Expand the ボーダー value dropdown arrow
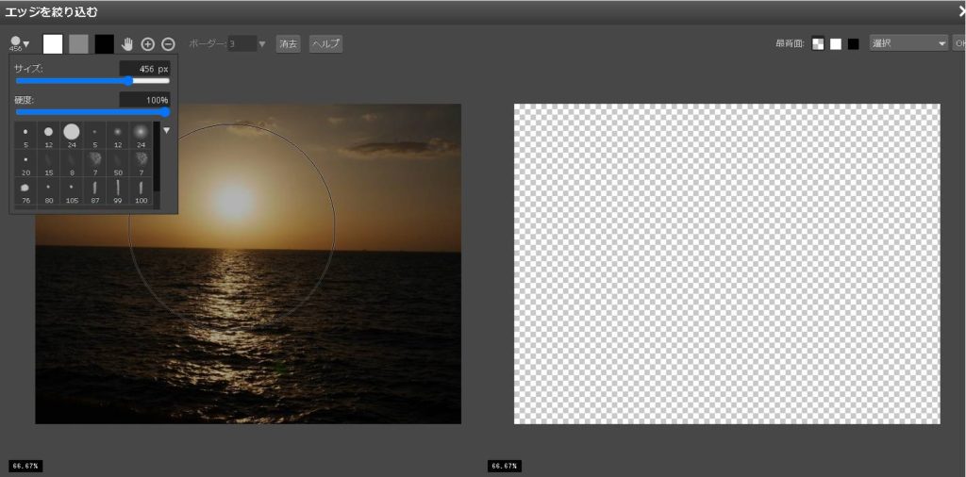Viewport: 966px width, 477px height. coord(262,43)
